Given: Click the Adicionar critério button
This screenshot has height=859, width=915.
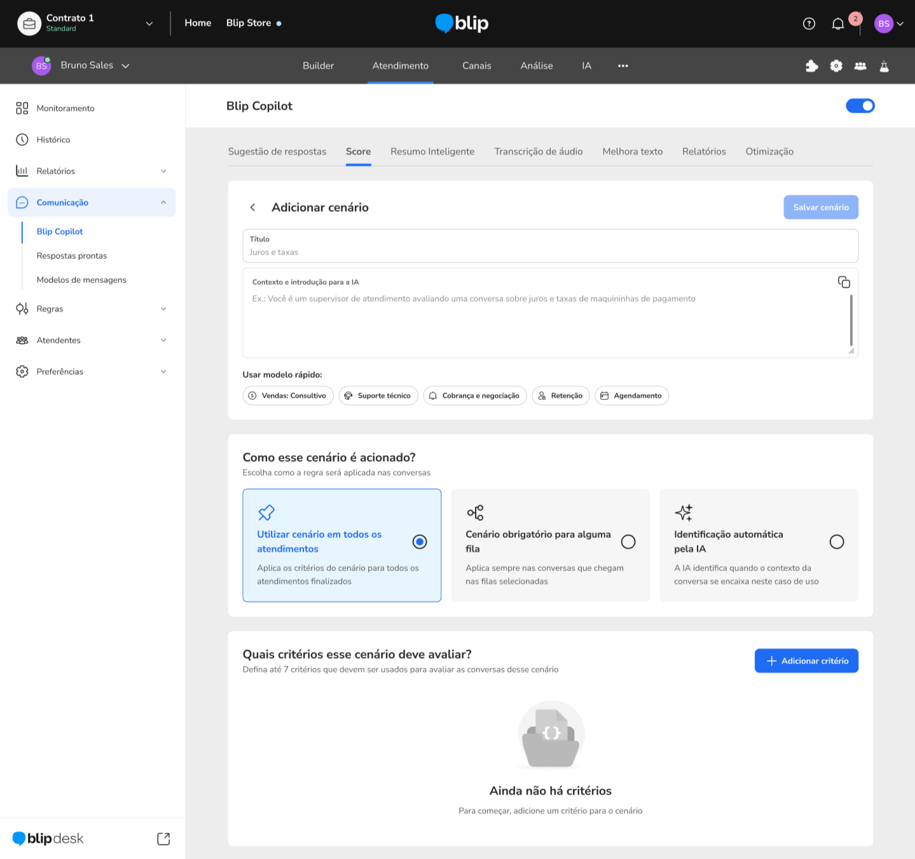Looking at the screenshot, I should click(806, 661).
